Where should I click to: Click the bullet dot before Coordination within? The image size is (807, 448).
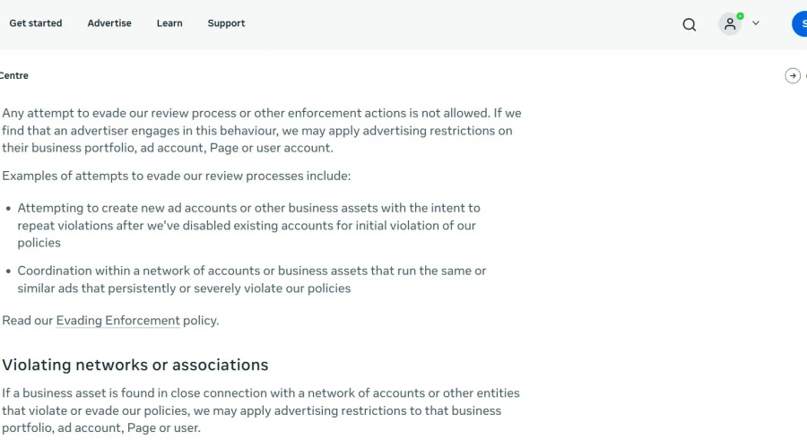[8, 271]
